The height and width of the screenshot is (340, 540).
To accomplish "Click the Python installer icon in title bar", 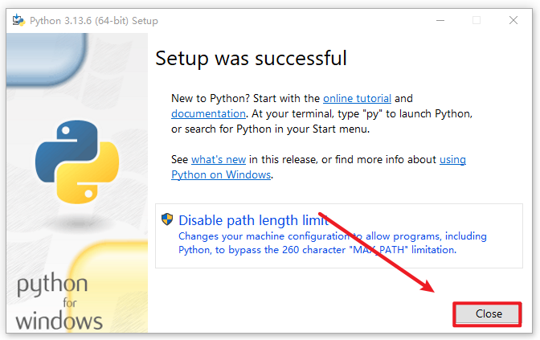I will [17, 20].
